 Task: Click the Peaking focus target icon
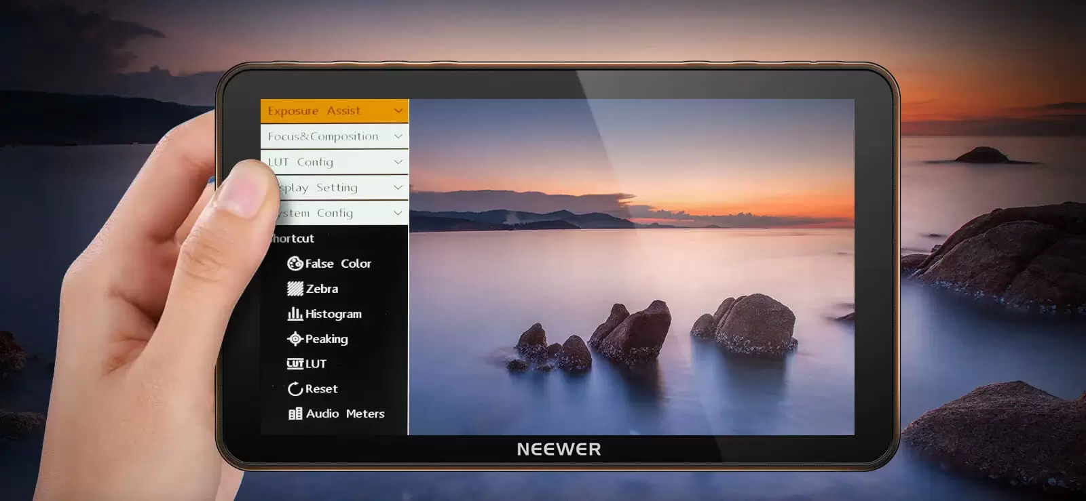point(295,339)
